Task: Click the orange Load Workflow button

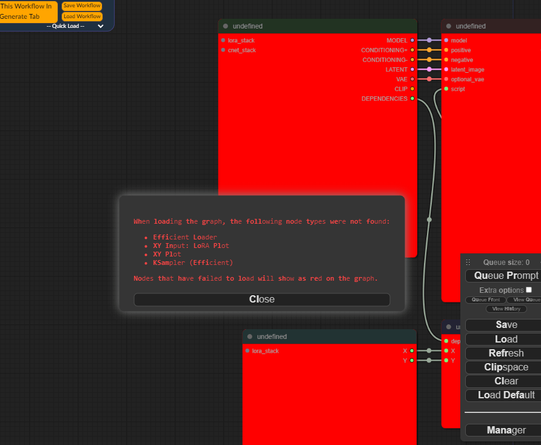Action: [x=82, y=16]
